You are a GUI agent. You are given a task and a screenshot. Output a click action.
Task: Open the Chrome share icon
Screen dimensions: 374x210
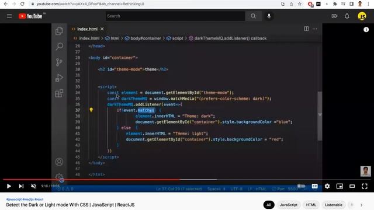(x=291, y=4)
